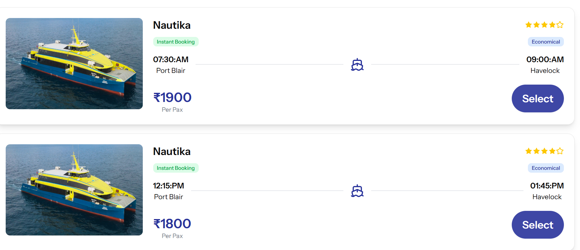The image size is (580, 250).
Task: Click the 09:00 AM Havelock arrival time
Action: click(545, 59)
